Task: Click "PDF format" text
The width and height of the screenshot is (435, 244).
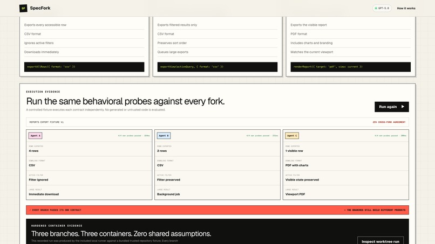Action: (x=299, y=34)
